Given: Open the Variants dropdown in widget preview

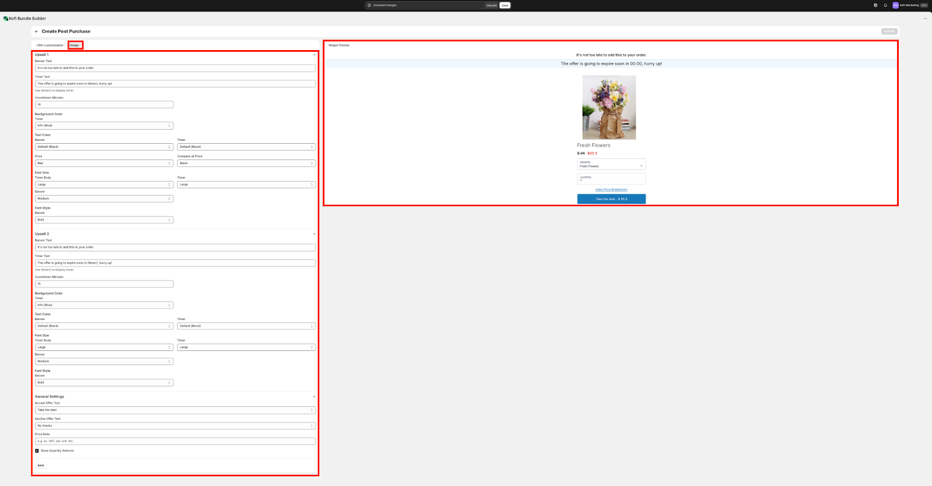Looking at the screenshot, I should 611,164.
